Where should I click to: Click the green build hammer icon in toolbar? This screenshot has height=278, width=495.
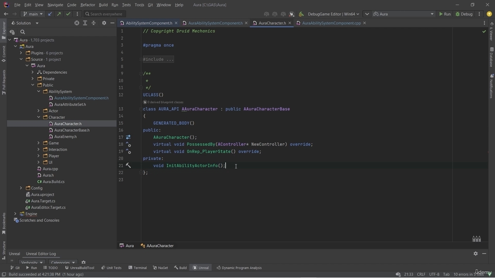click(301, 14)
